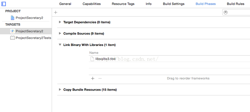The image size is (250, 112).
Task: Remove the selected library with the minus button
Action: click(x=100, y=78)
